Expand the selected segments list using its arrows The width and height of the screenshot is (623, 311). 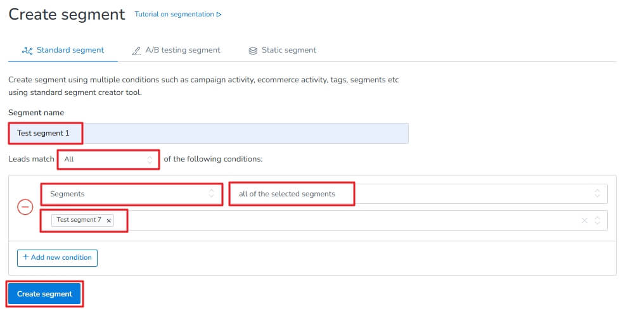(597, 220)
